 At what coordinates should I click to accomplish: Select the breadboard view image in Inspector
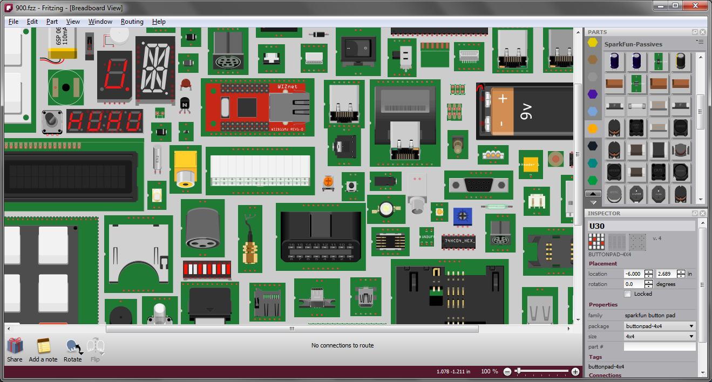596,241
